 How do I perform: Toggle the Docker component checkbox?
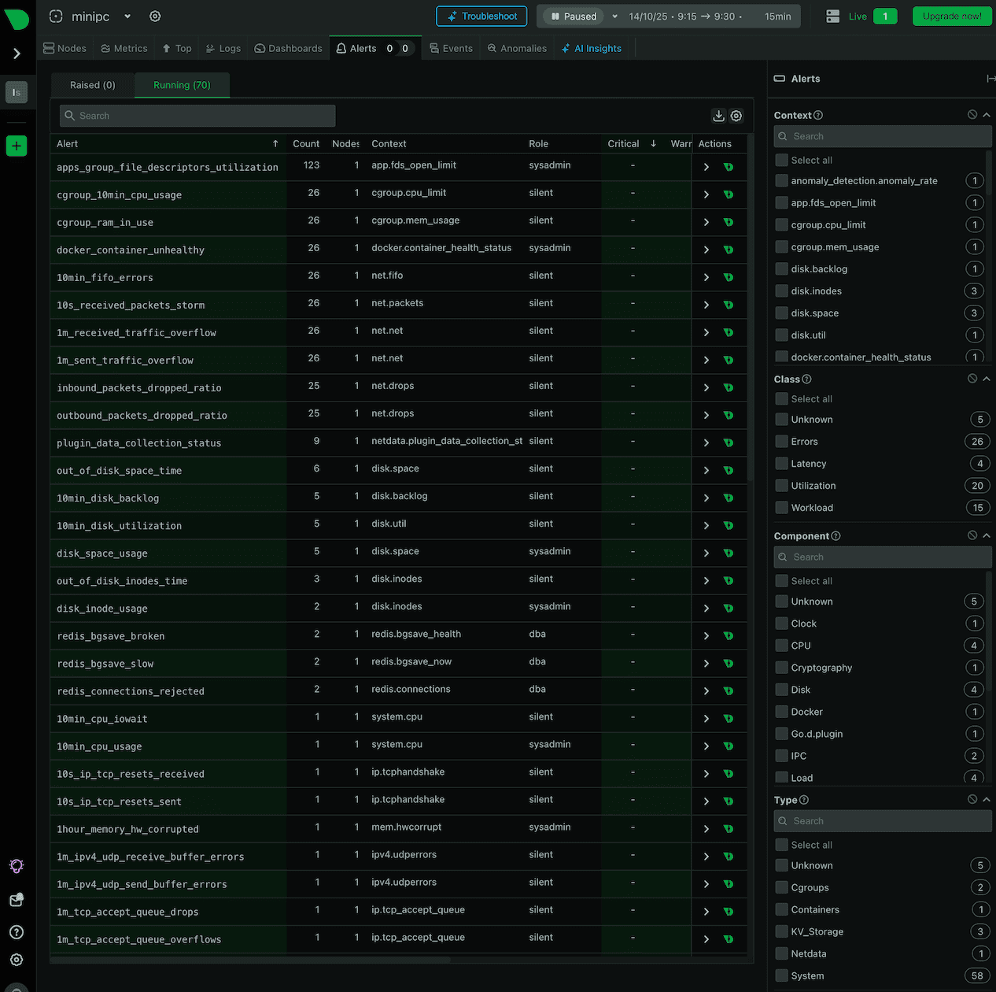click(x=781, y=712)
